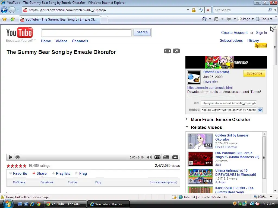Open a new blank tab

(104, 19)
